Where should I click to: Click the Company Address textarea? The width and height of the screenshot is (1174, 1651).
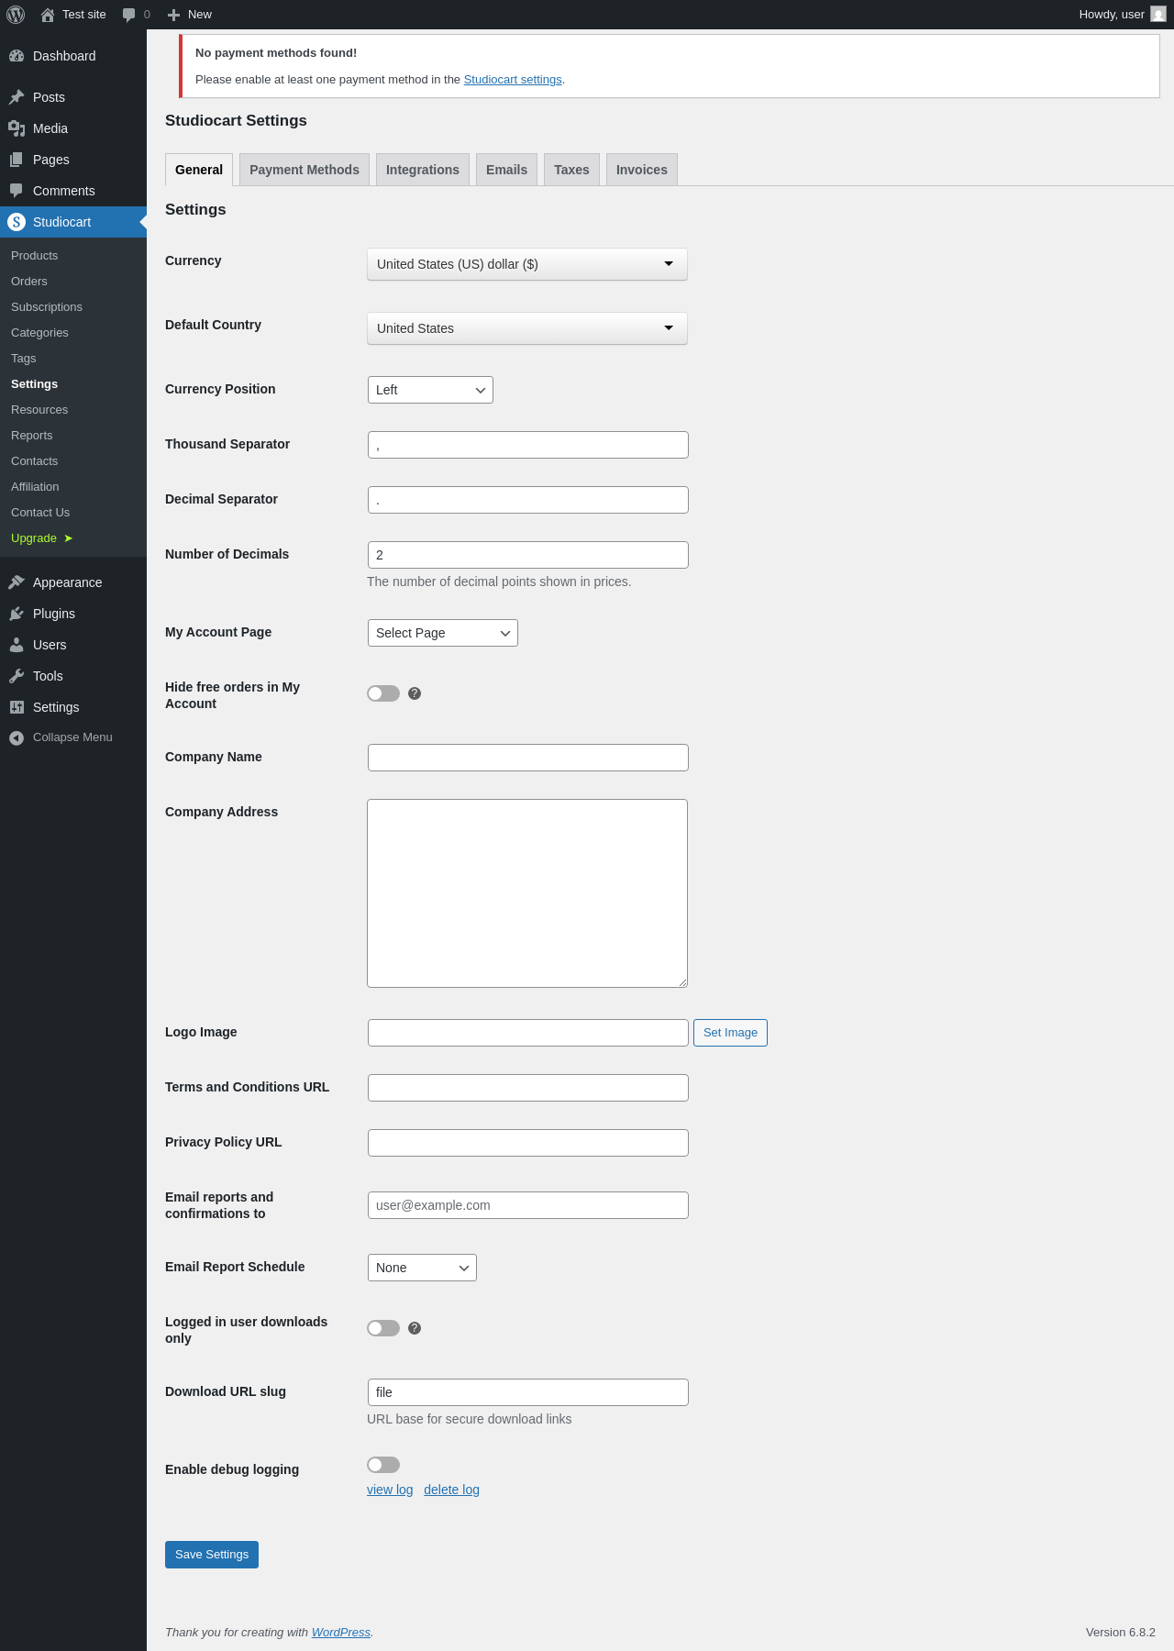click(527, 893)
